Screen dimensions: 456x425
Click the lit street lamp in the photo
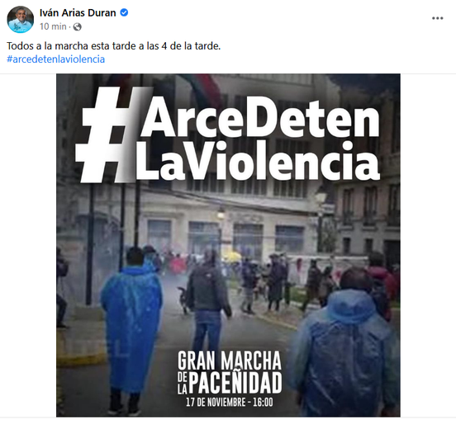(x=221, y=215)
